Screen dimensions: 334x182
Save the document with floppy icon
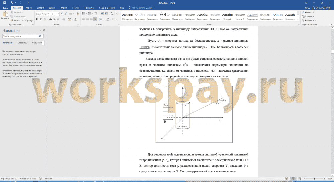[5, 3]
